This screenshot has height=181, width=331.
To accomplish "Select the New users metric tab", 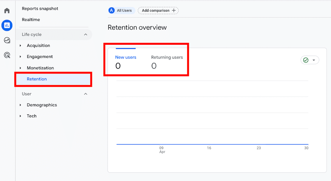I will pyautogui.click(x=125, y=62).
